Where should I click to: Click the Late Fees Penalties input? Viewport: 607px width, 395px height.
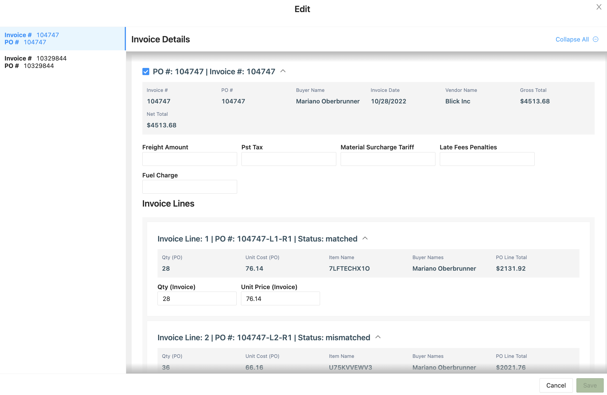[487, 159]
